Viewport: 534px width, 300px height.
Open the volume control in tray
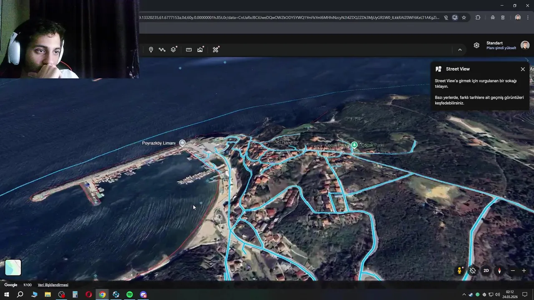pos(497,295)
